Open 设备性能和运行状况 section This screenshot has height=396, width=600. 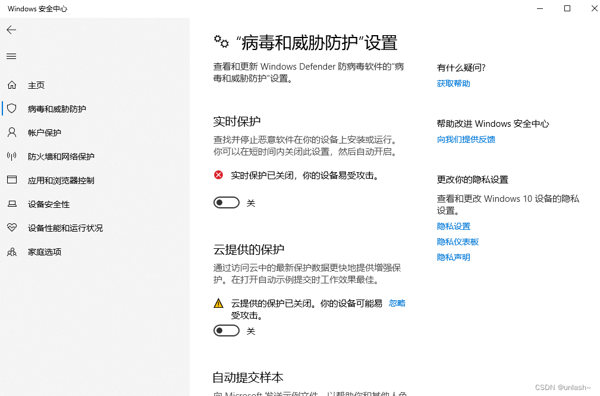pos(65,227)
